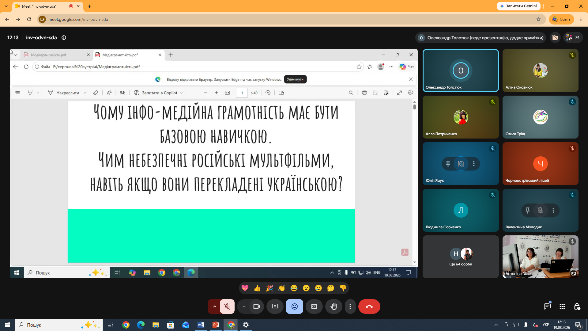
Task: Switch the УКР keyboard language
Action: tap(546, 325)
